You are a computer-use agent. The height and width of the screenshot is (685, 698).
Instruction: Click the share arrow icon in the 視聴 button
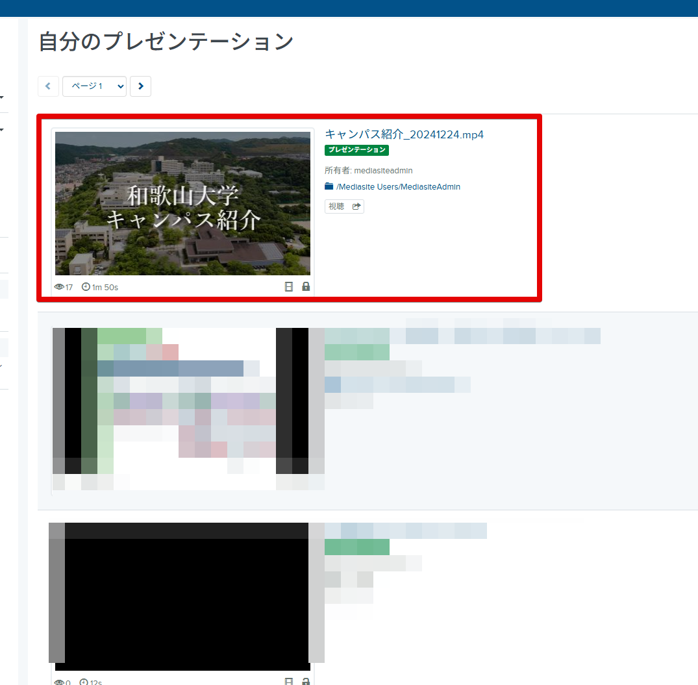click(356, 206)
